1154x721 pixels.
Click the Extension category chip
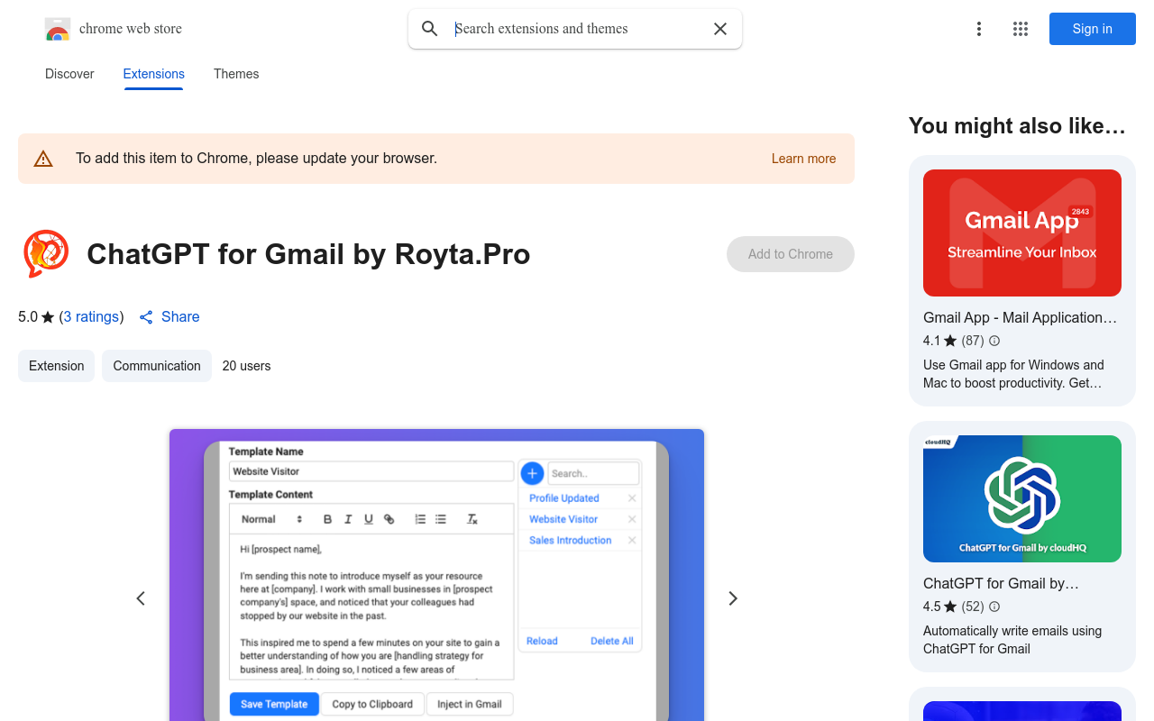click(56, 366)
